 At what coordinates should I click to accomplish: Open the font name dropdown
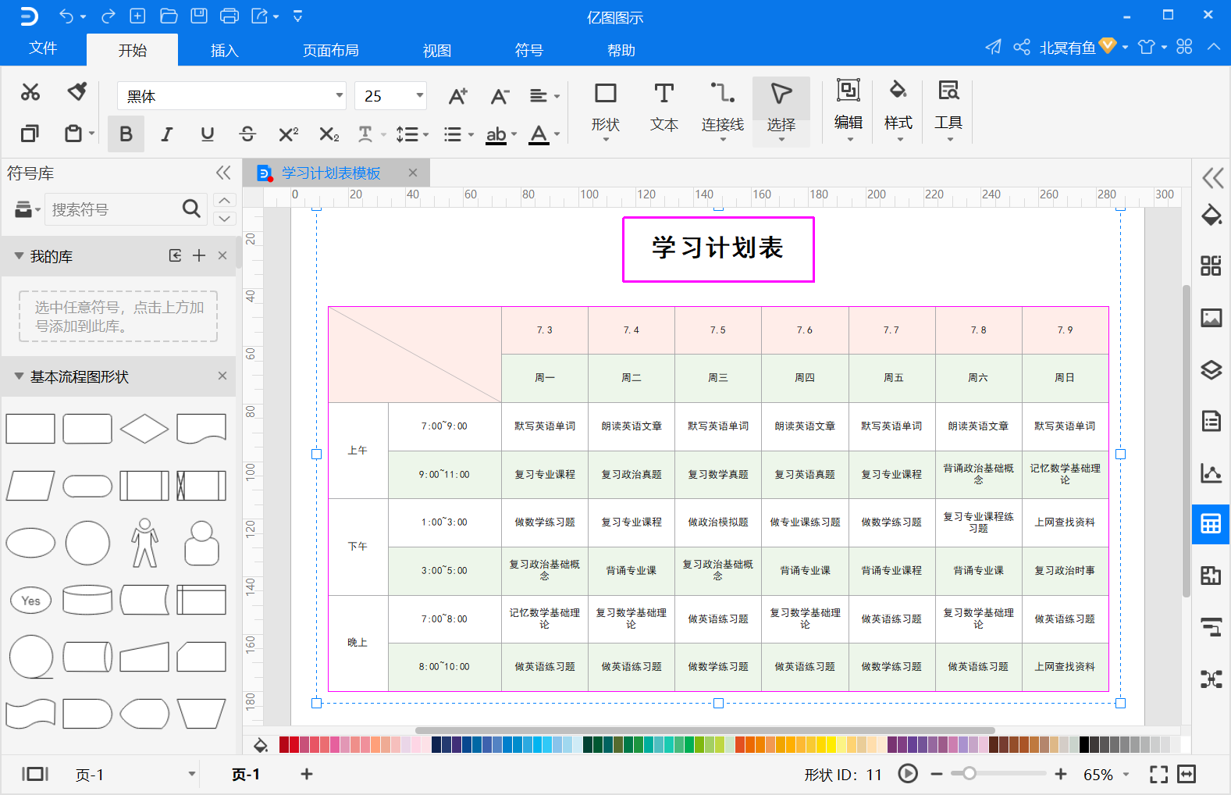click(339, 96)
